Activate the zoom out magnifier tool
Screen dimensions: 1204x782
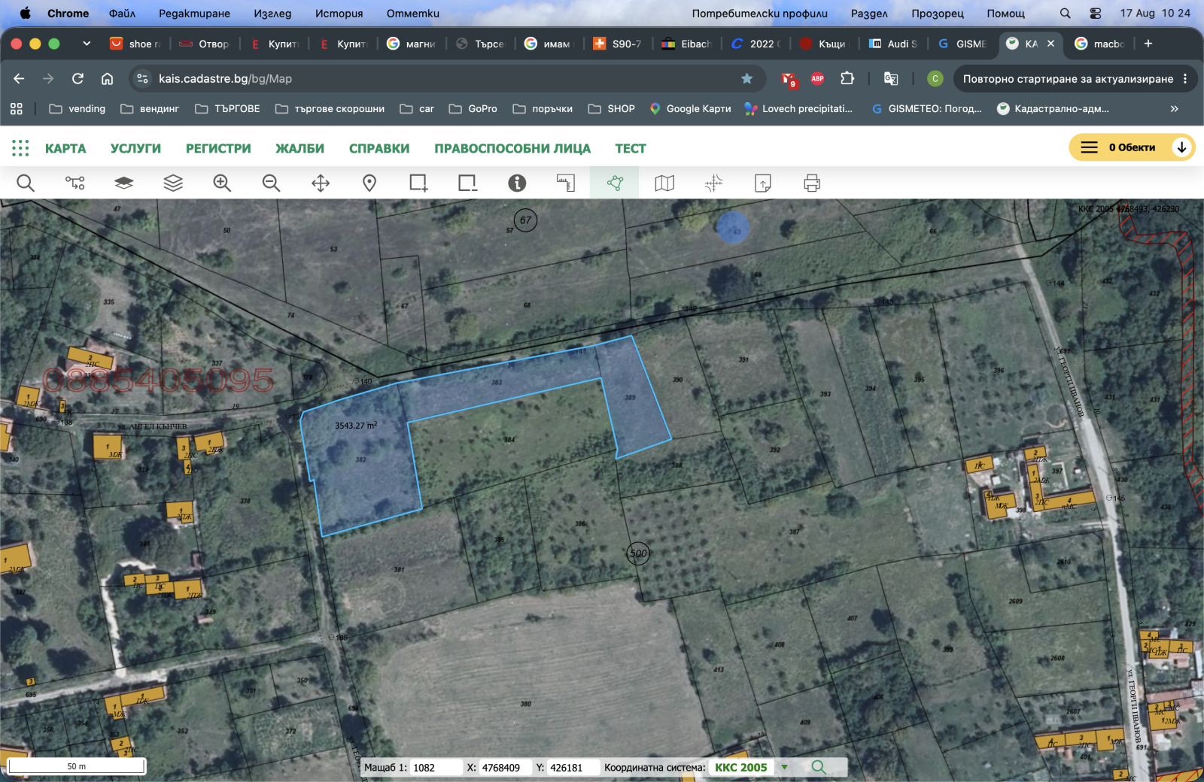point(271,183)
